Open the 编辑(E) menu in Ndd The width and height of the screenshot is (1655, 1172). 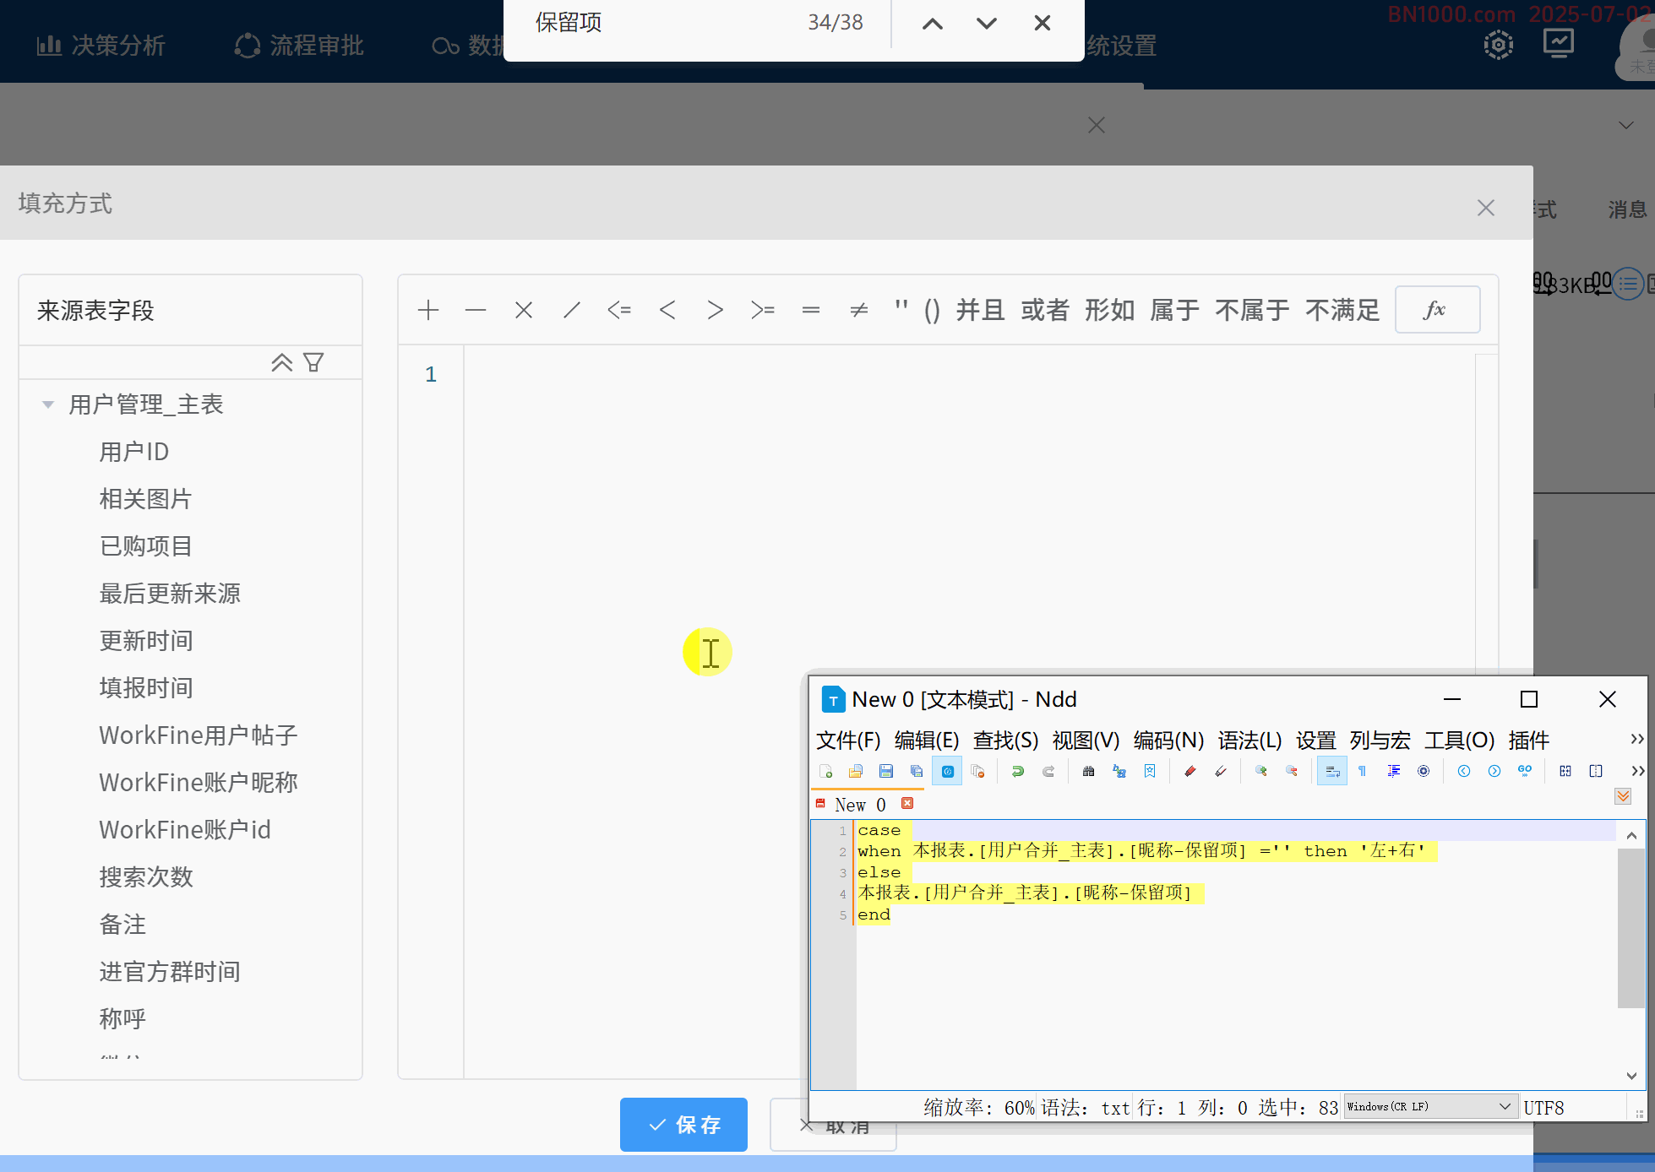(x=927, y=741)
